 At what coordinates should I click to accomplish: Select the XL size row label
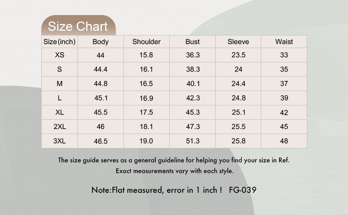(x=60, y=113)
